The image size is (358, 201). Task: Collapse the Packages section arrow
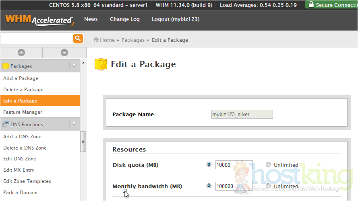(x=74, y=66)
